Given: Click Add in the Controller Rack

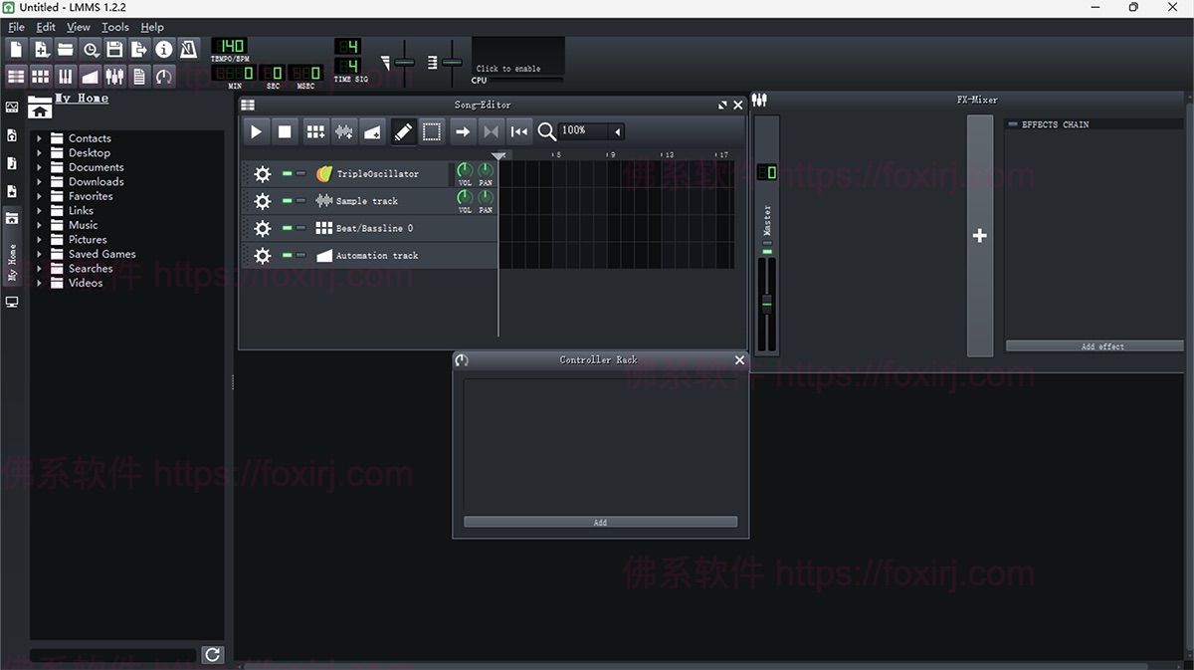Looking at the screenshot, I should (x=599, y=521).
